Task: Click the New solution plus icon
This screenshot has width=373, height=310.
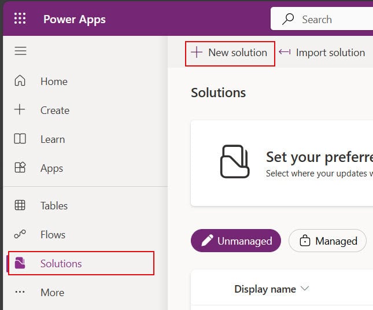Action: (x=197, y=52)
